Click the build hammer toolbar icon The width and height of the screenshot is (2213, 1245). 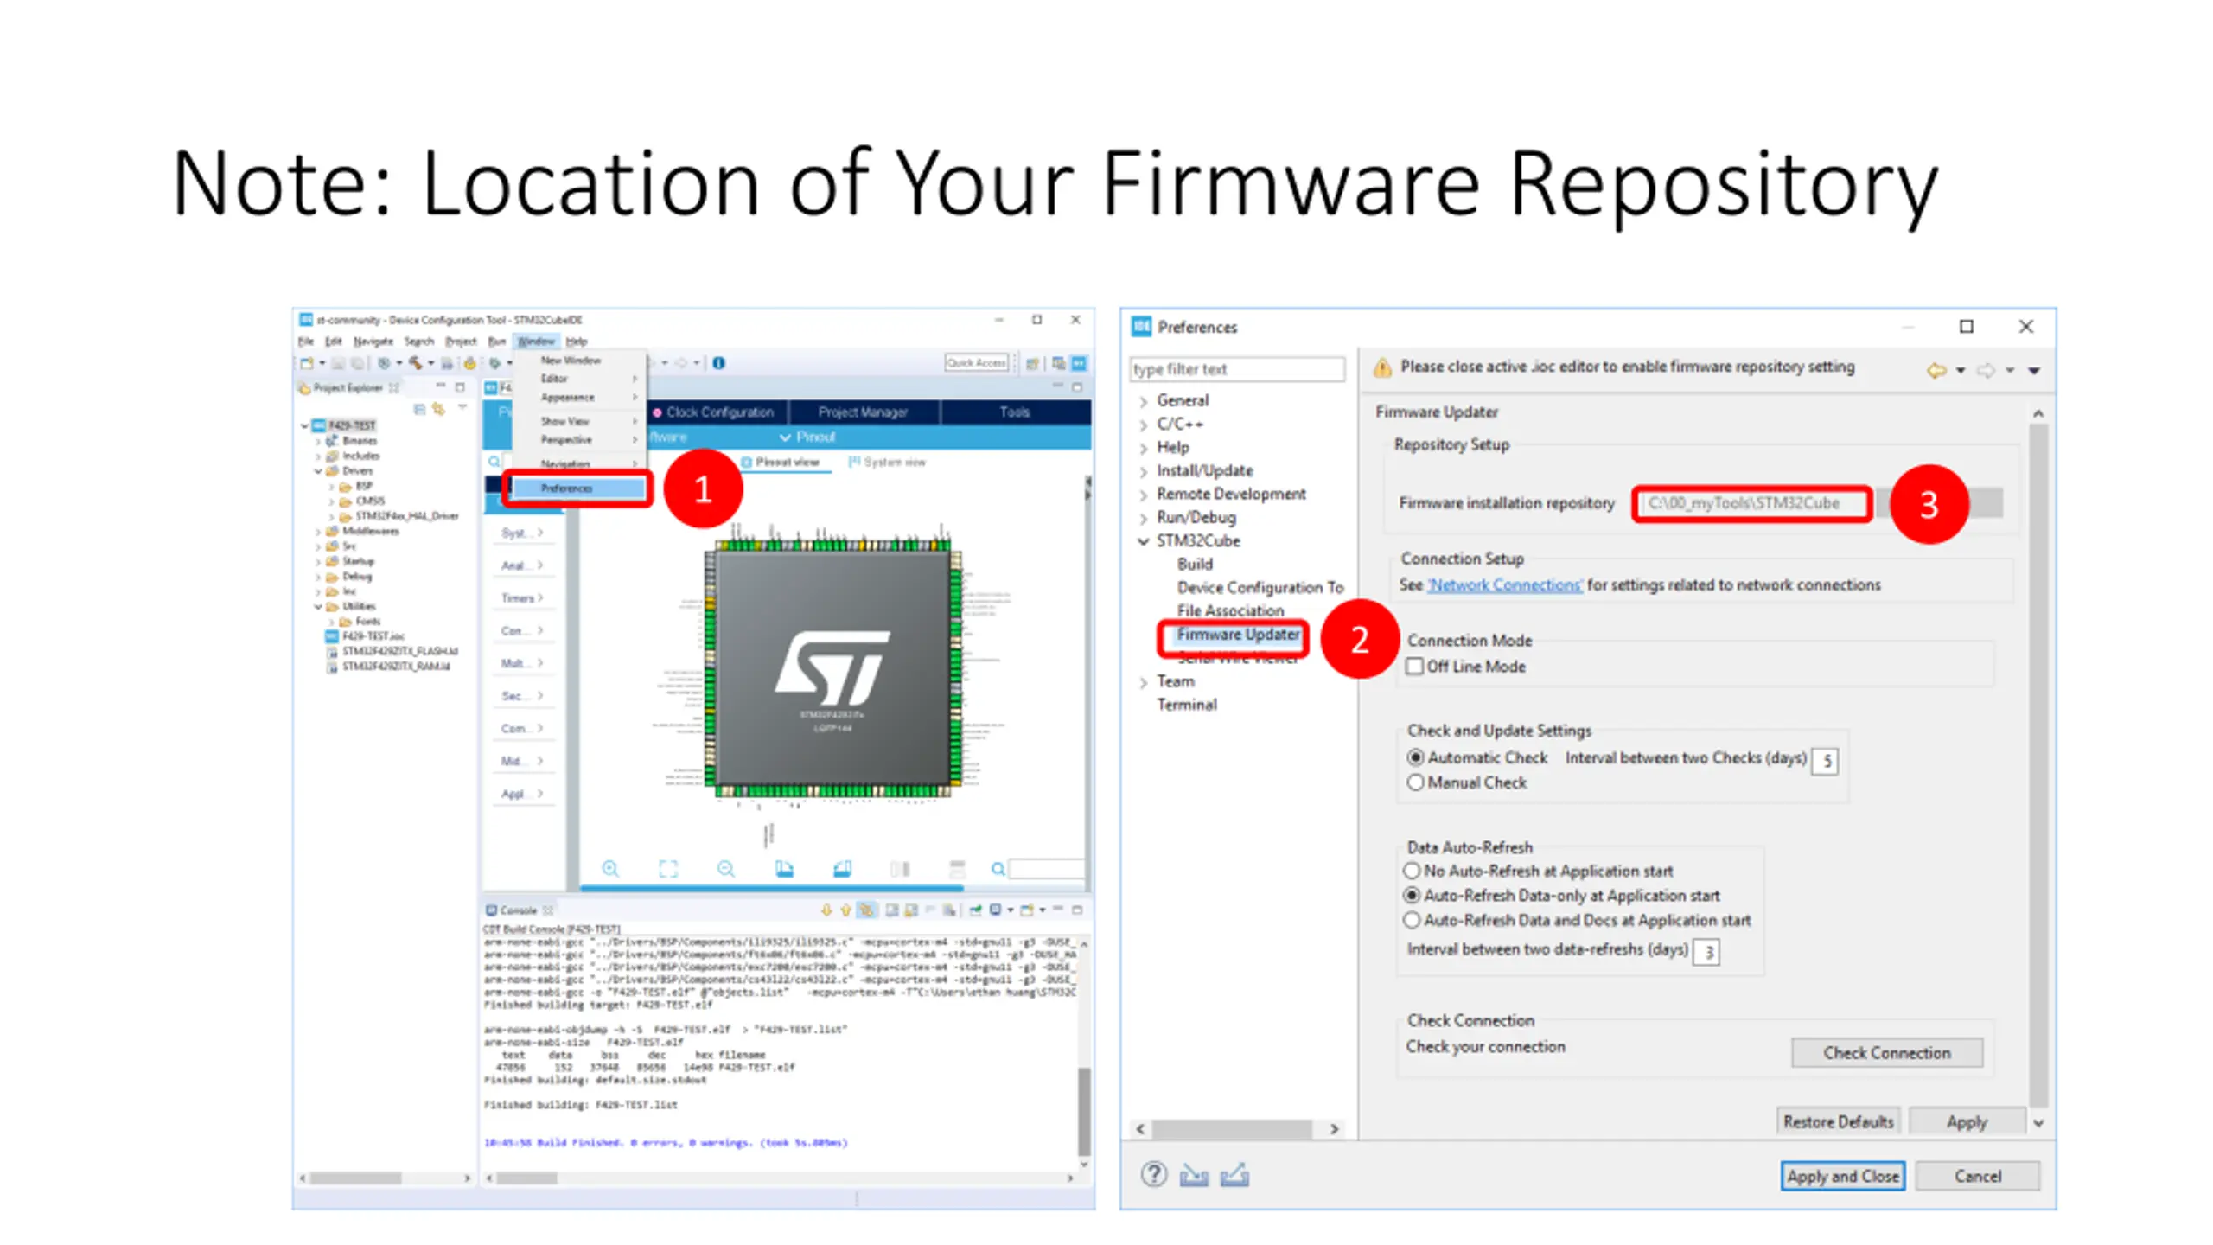tap(416, 363)
